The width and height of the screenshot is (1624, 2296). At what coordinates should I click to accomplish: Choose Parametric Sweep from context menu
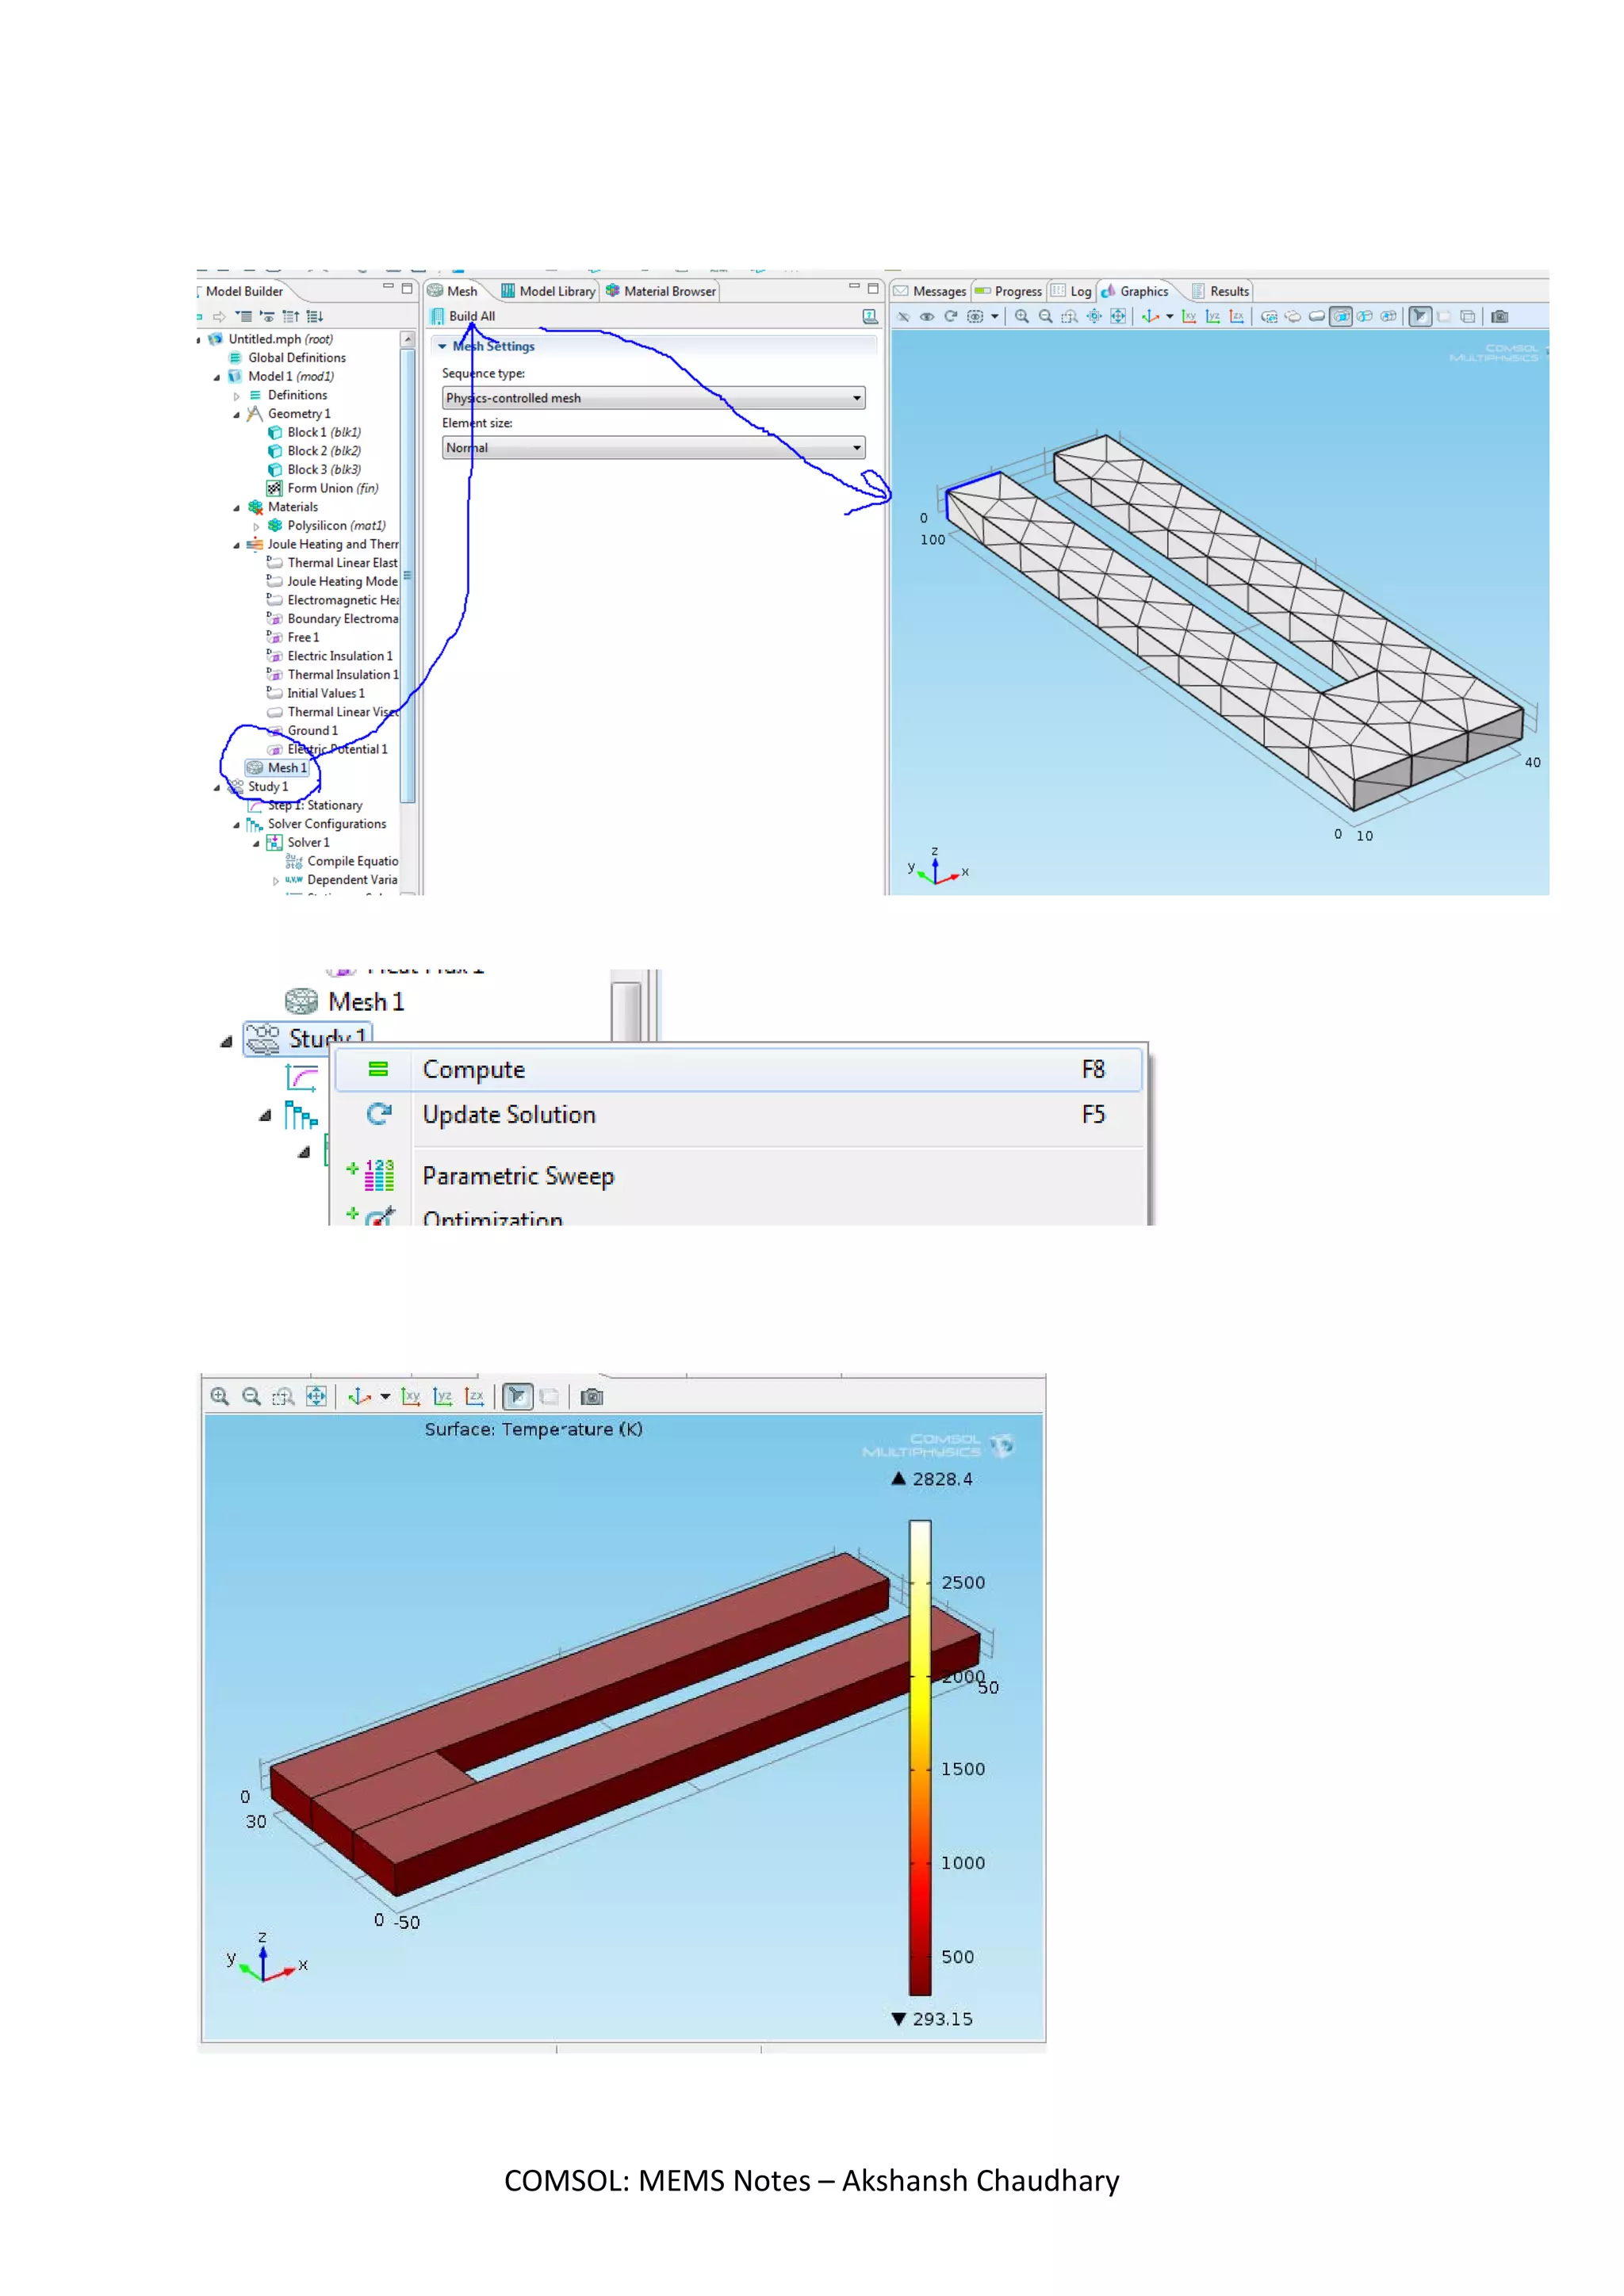click(x=738, y=1177)
